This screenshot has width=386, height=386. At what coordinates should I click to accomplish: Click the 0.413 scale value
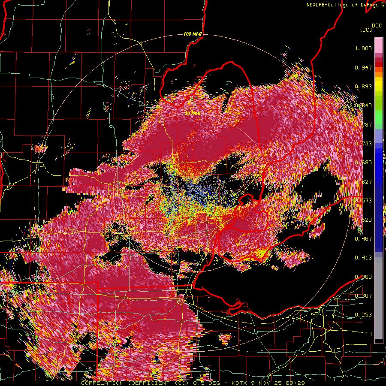[x=363, y=258]
